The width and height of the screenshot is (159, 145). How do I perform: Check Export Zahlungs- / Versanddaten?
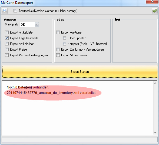click(58, 50)
